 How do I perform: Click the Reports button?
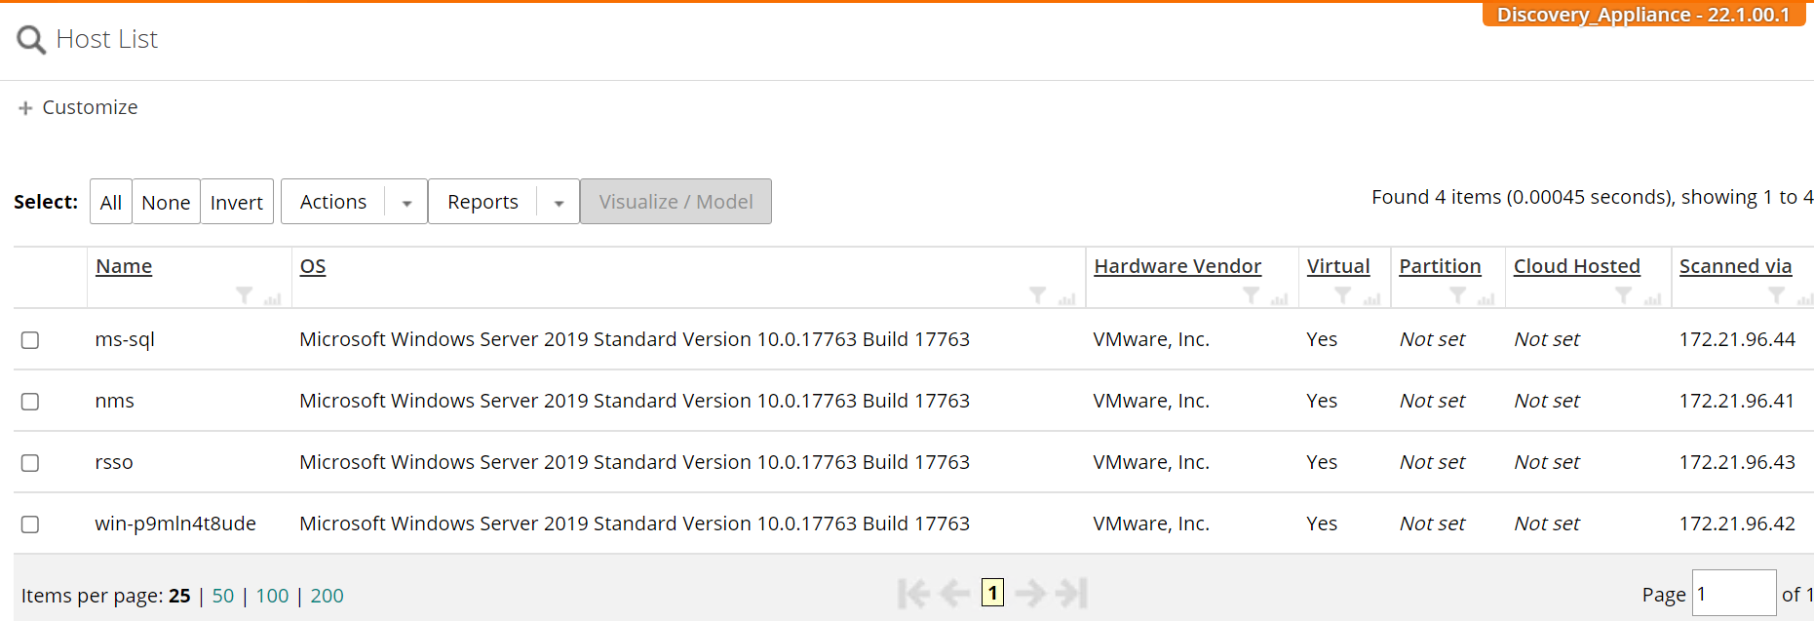(482, 202)
